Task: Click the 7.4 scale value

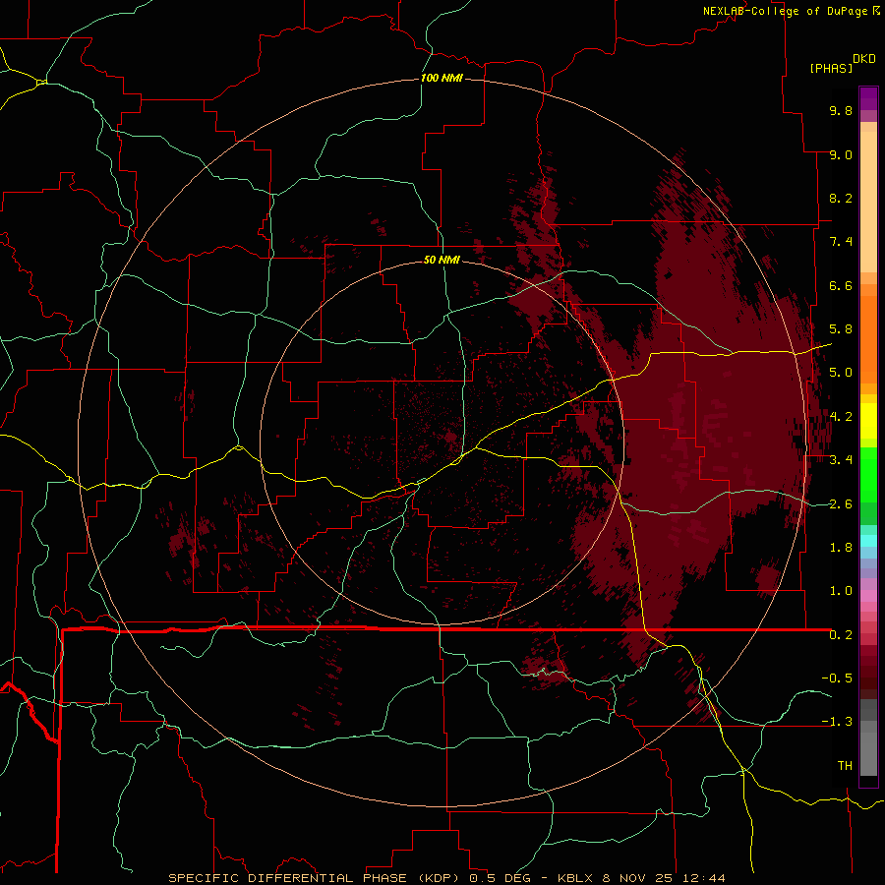Action: click(x=841, y=242)
